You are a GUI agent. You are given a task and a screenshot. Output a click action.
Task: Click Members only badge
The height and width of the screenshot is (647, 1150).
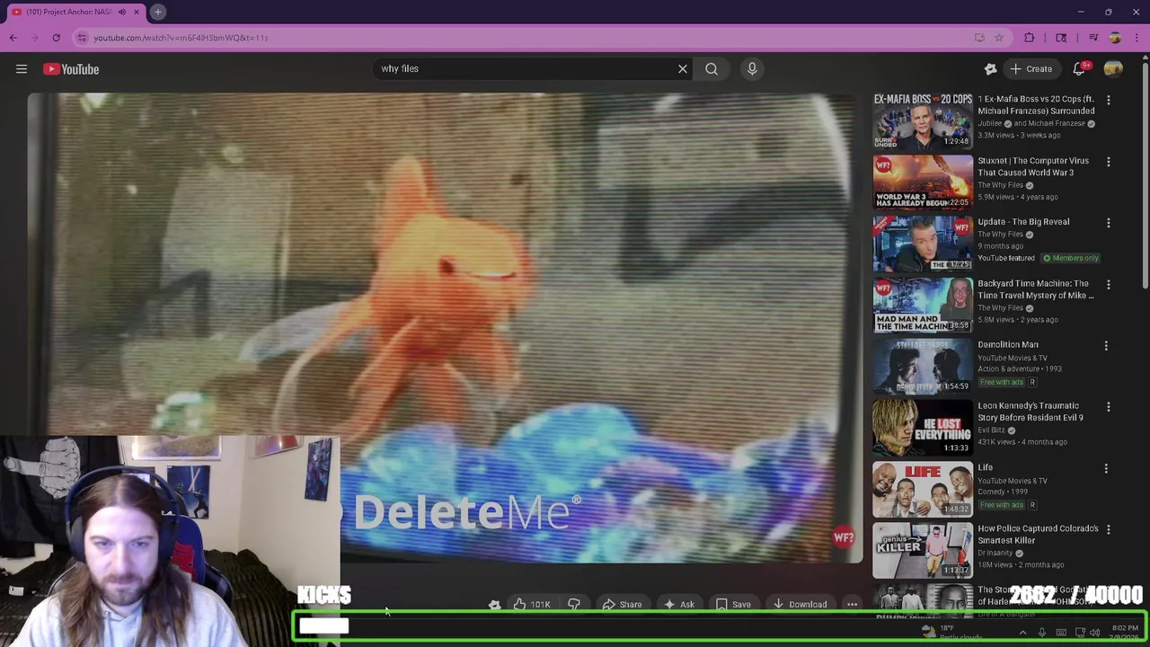tap(1070, 258)
